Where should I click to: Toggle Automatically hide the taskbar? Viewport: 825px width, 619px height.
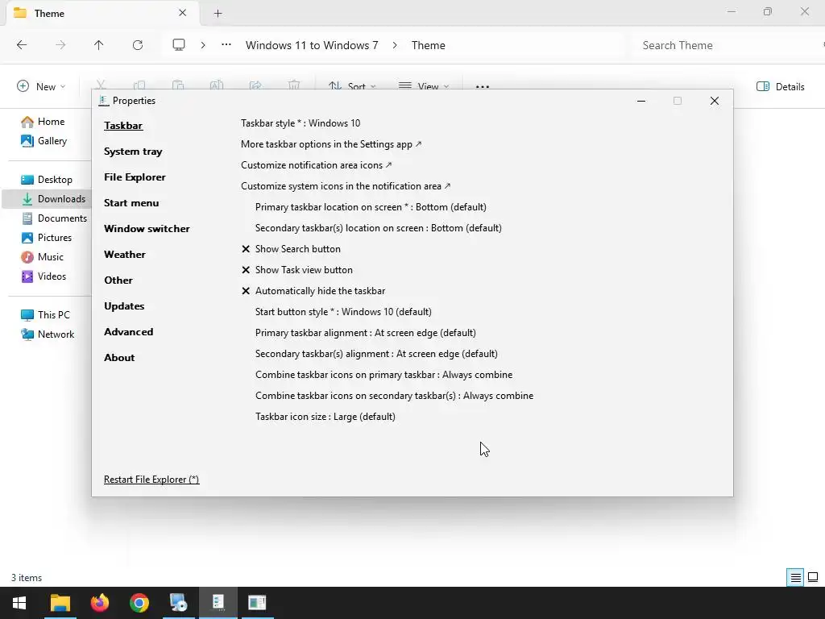point(313,291)
